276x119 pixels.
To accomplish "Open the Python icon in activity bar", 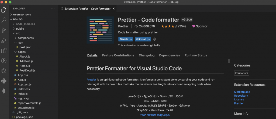I will coord(4,81).
